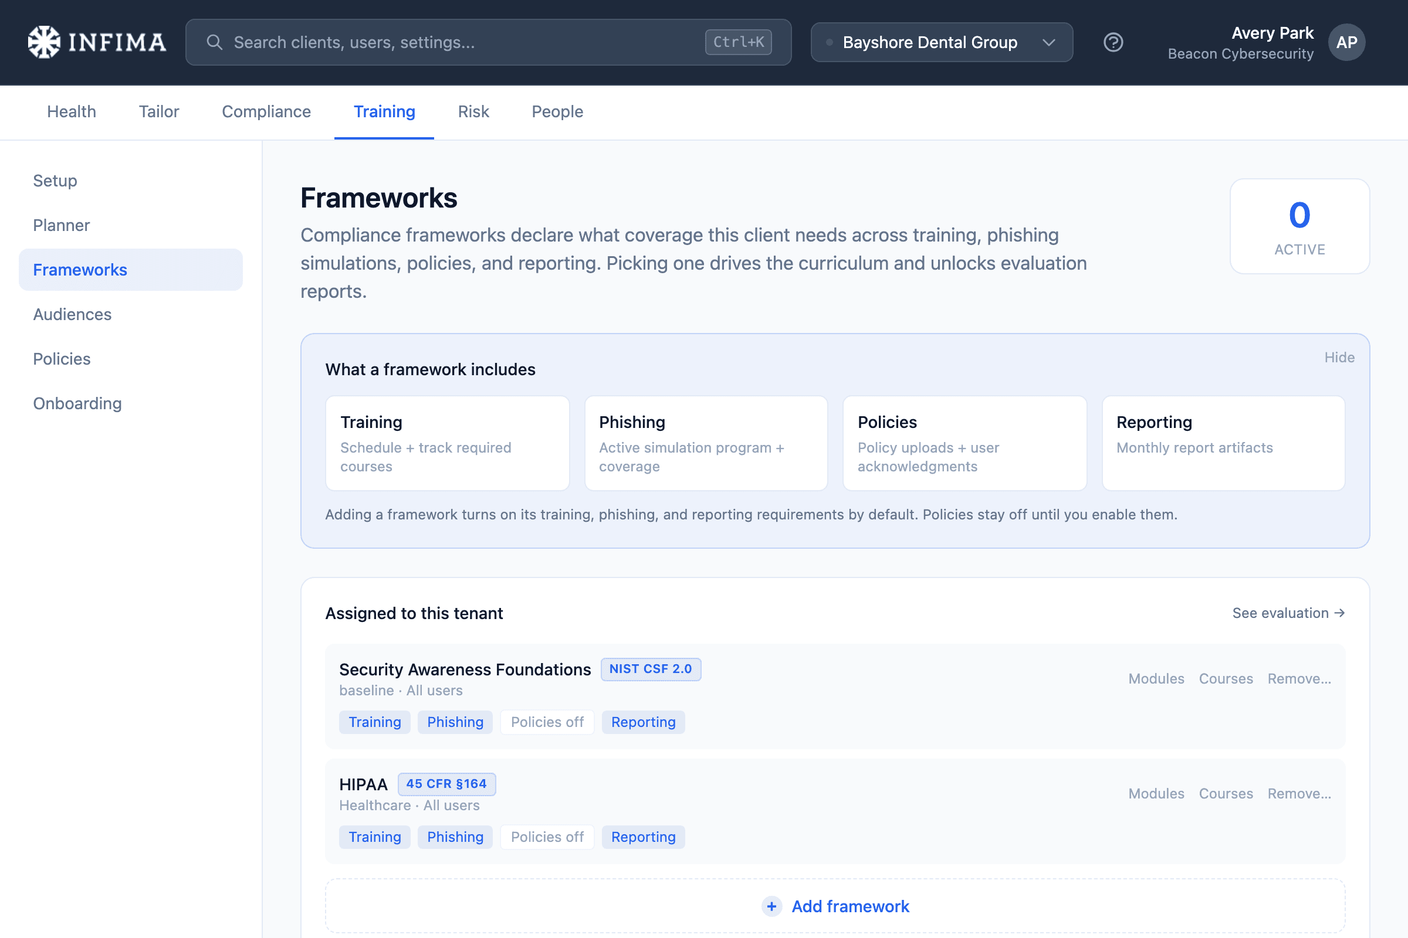The width and height of the screenshot is (1408, 938).
Task: Toggle Phishing chip on the HIPAA row
Action: (x=455, y=837)
